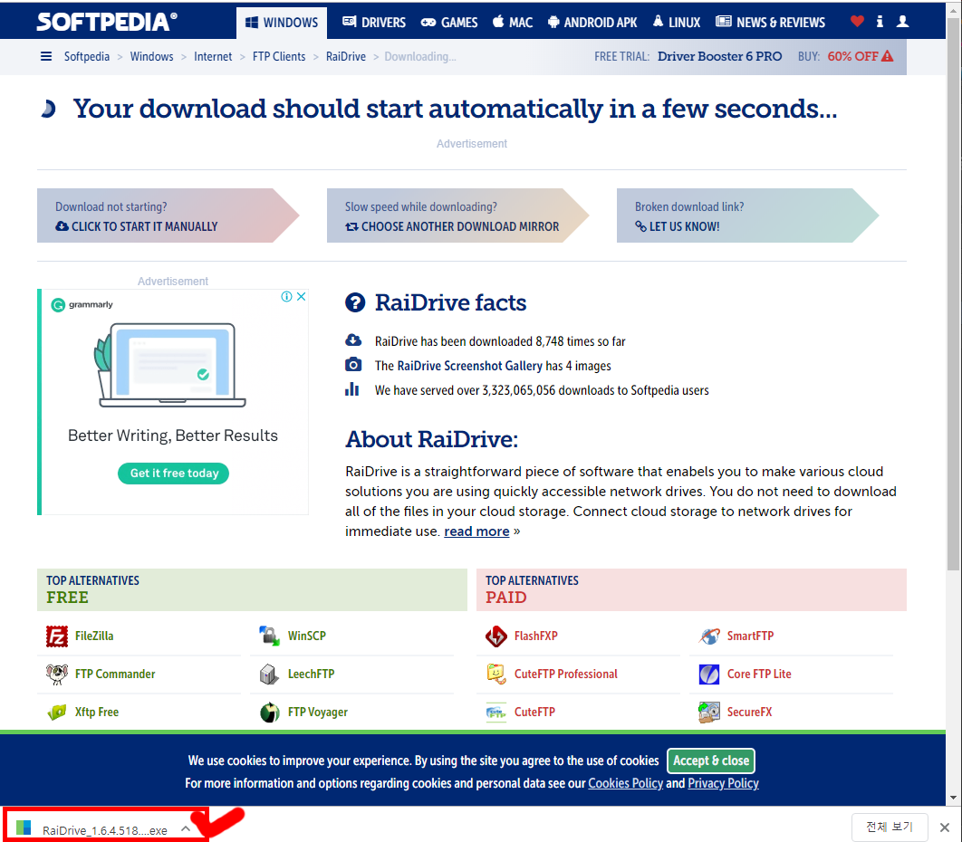This screenshot has width=962, height=842.
Task: Click the FlashFXP icon
Action: pyautogui.click(x=495, y=636)
